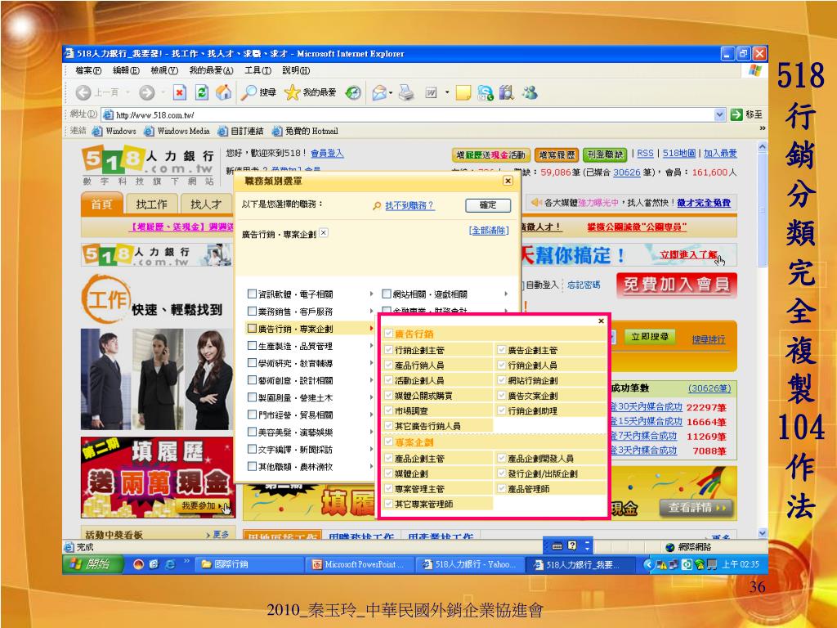This screenshot has width=837, height=628.
Task: Go to the Home page icon
Action: pyautogui.click(x=224, y=93)
